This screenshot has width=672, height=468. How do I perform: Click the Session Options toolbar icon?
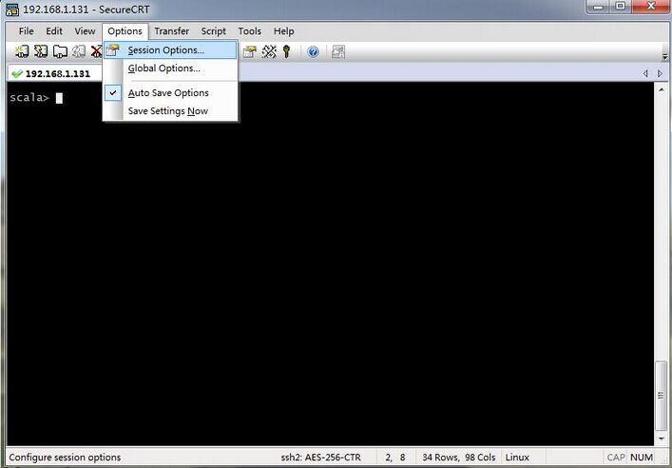[249, 52]
